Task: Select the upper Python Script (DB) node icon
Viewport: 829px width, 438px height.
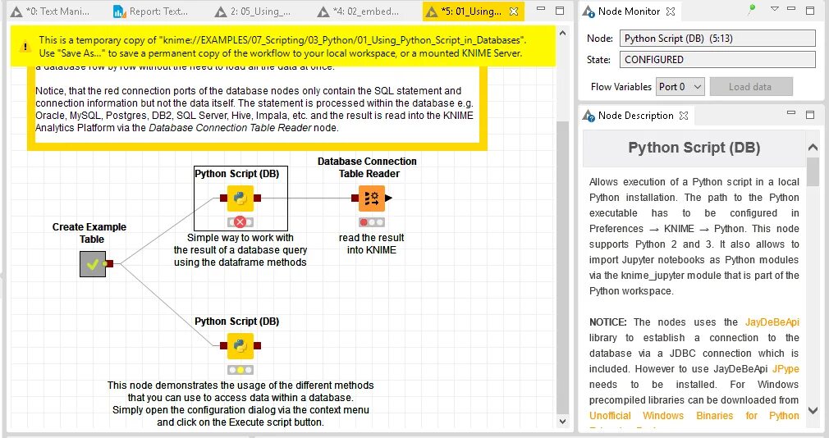Action: coord(240,198)
